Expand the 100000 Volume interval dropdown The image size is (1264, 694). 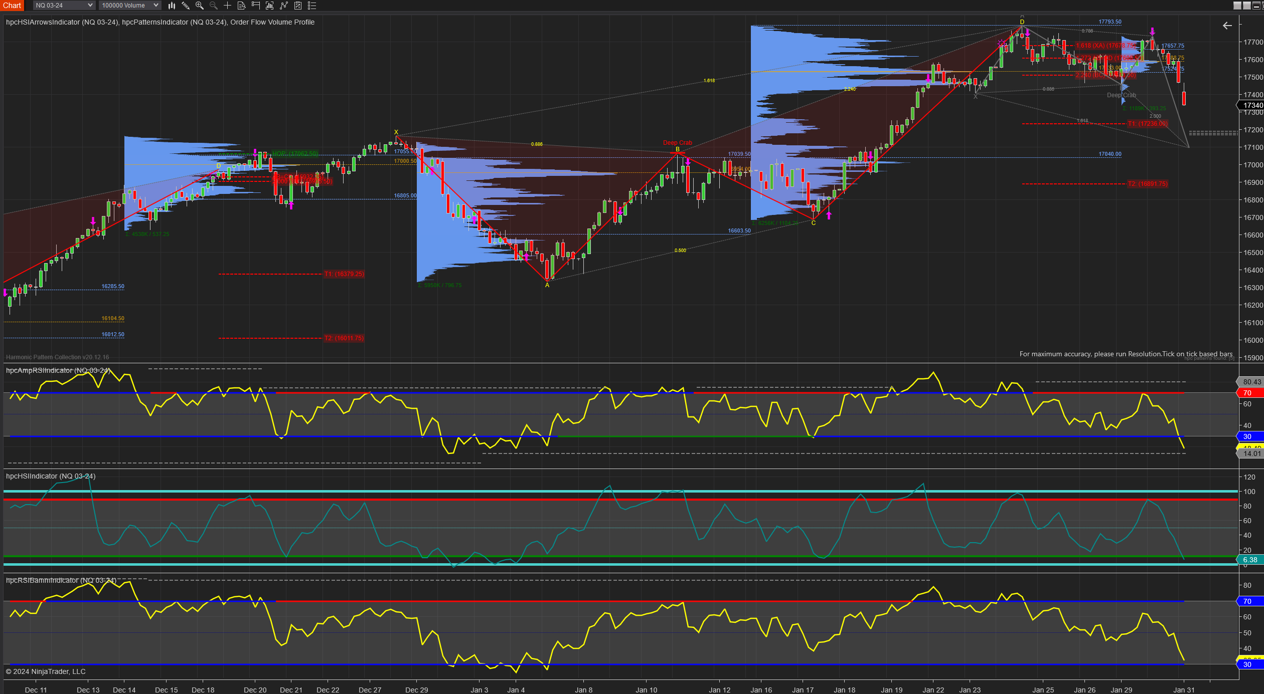[156, 6]
